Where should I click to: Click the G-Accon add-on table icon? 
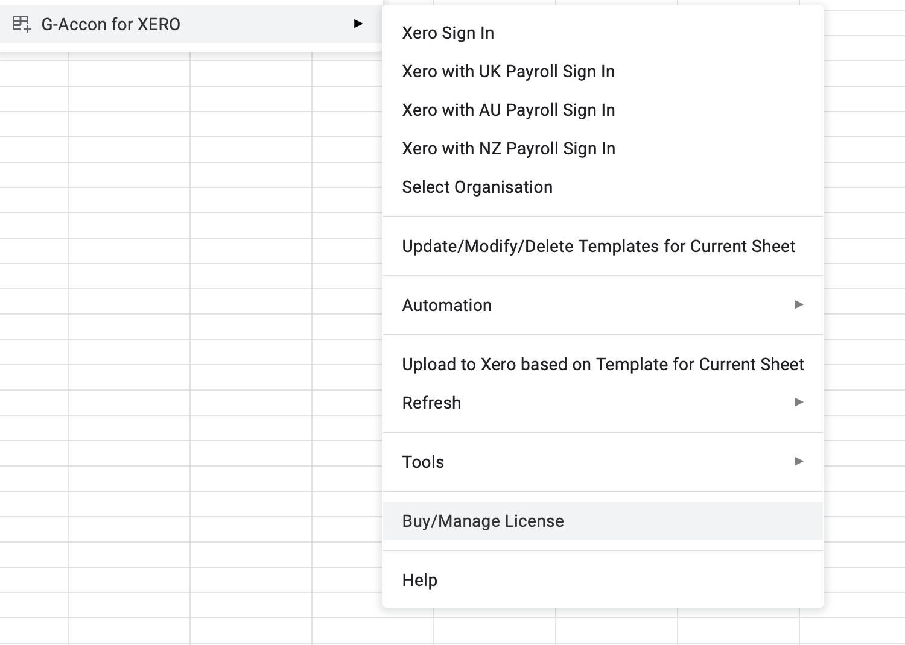22,24
